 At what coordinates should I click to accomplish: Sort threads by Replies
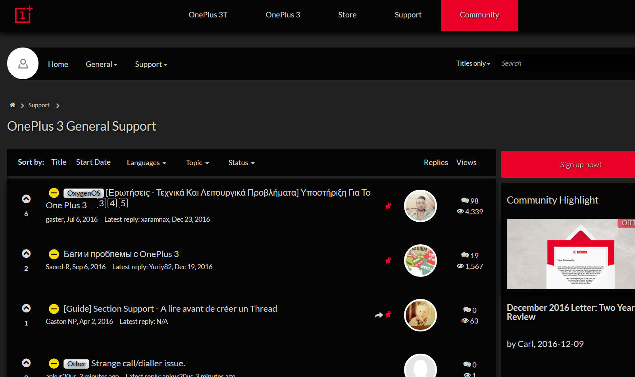click(436, 162)
